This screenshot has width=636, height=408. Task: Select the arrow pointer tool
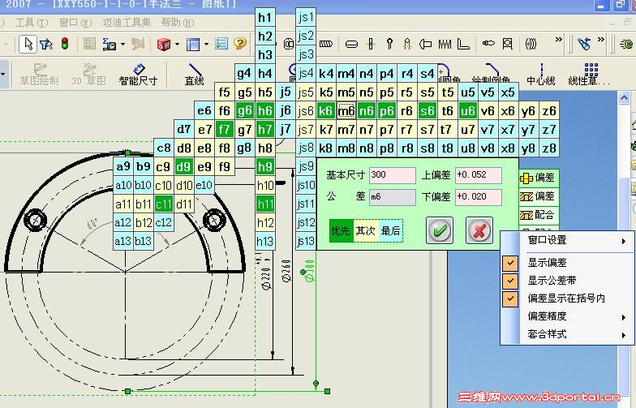coord(28,44)
